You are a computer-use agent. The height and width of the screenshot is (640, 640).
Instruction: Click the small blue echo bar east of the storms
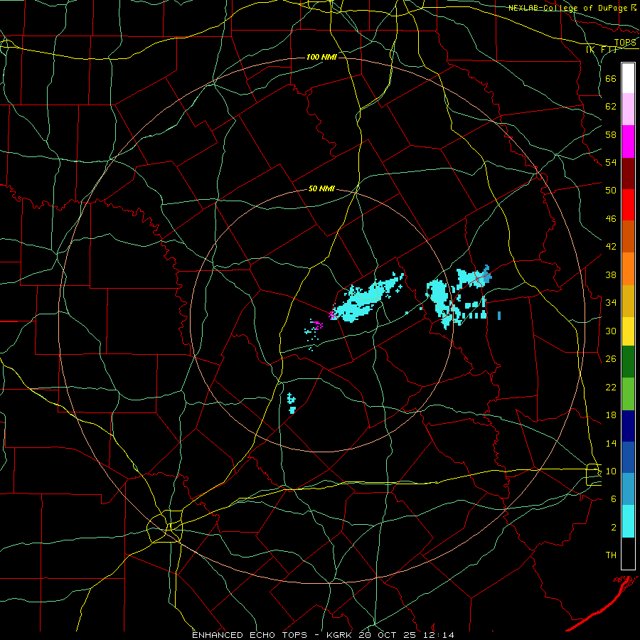click(499, 316)
